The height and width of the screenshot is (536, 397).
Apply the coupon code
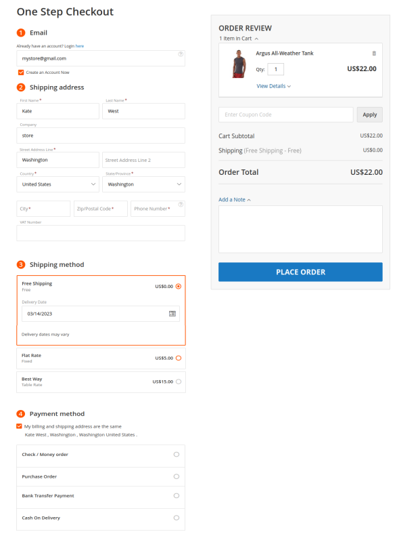click(x=370, y=115)
